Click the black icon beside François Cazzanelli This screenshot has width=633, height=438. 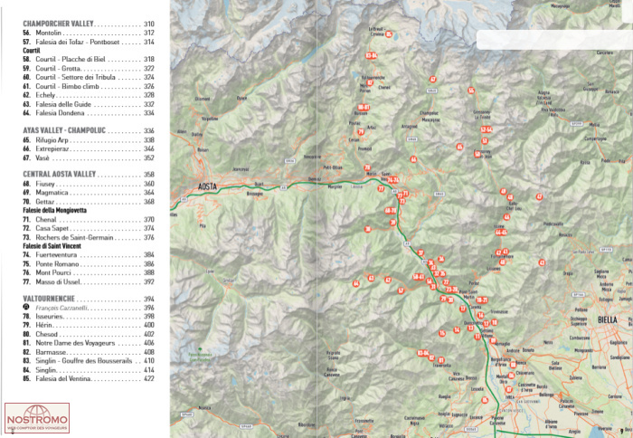click(x=27, y=308)
